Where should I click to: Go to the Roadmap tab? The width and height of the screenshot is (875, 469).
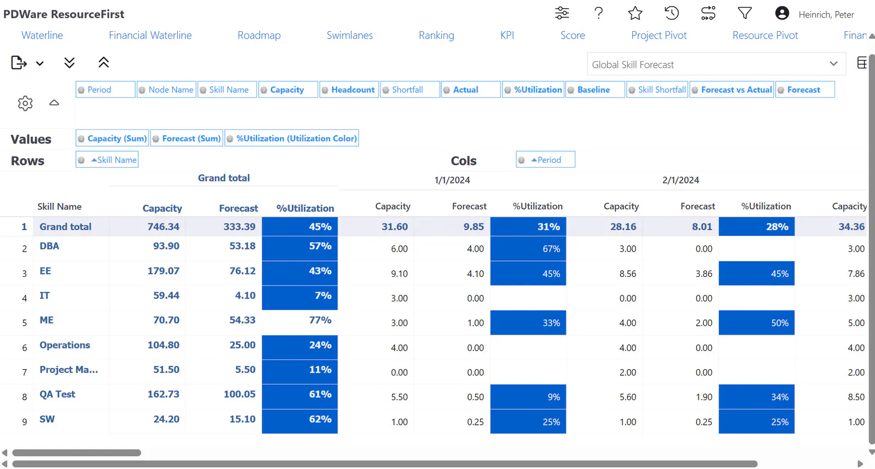click(259, 35)
